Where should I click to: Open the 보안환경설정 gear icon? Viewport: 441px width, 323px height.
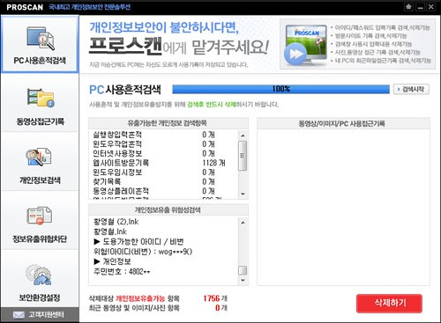(39, 275)
